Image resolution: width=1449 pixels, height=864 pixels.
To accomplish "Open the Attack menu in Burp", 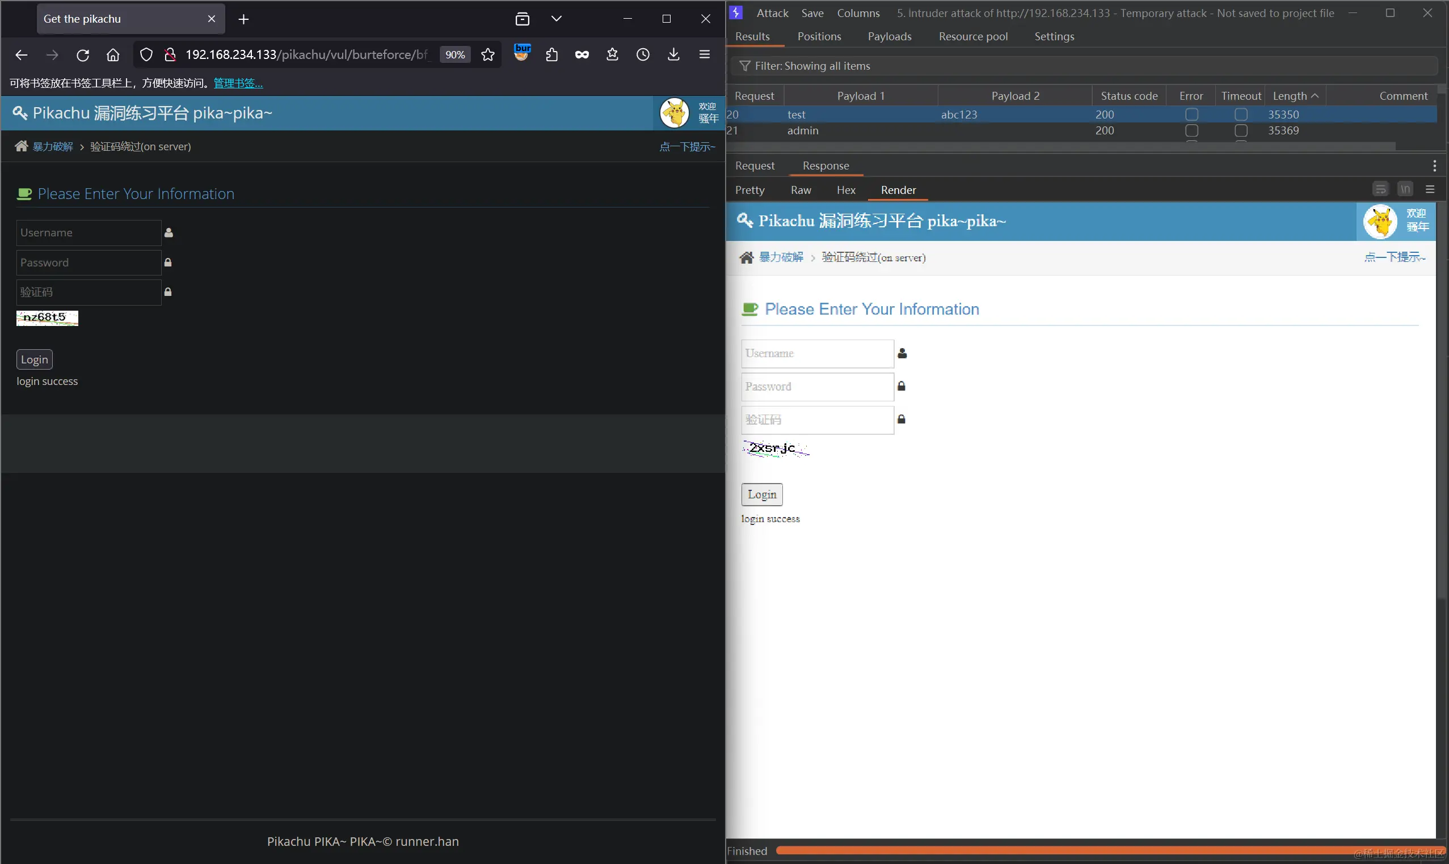I will pos(772,13).
